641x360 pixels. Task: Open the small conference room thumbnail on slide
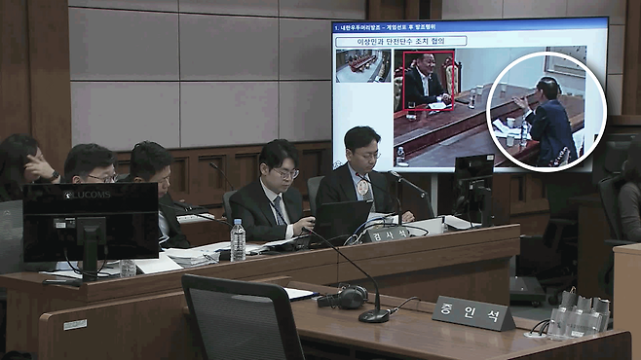click(x=363, y=66)
